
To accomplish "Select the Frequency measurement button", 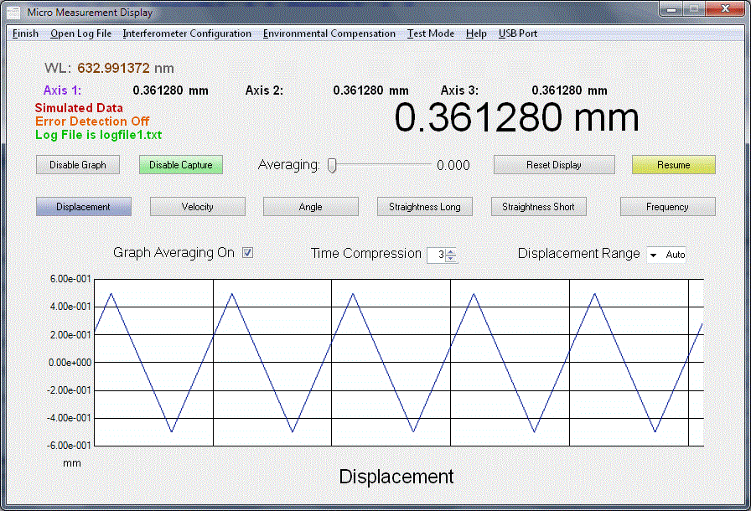I will 667,207.
